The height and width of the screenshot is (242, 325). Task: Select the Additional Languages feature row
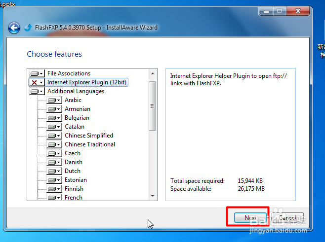tap(76, 91)
